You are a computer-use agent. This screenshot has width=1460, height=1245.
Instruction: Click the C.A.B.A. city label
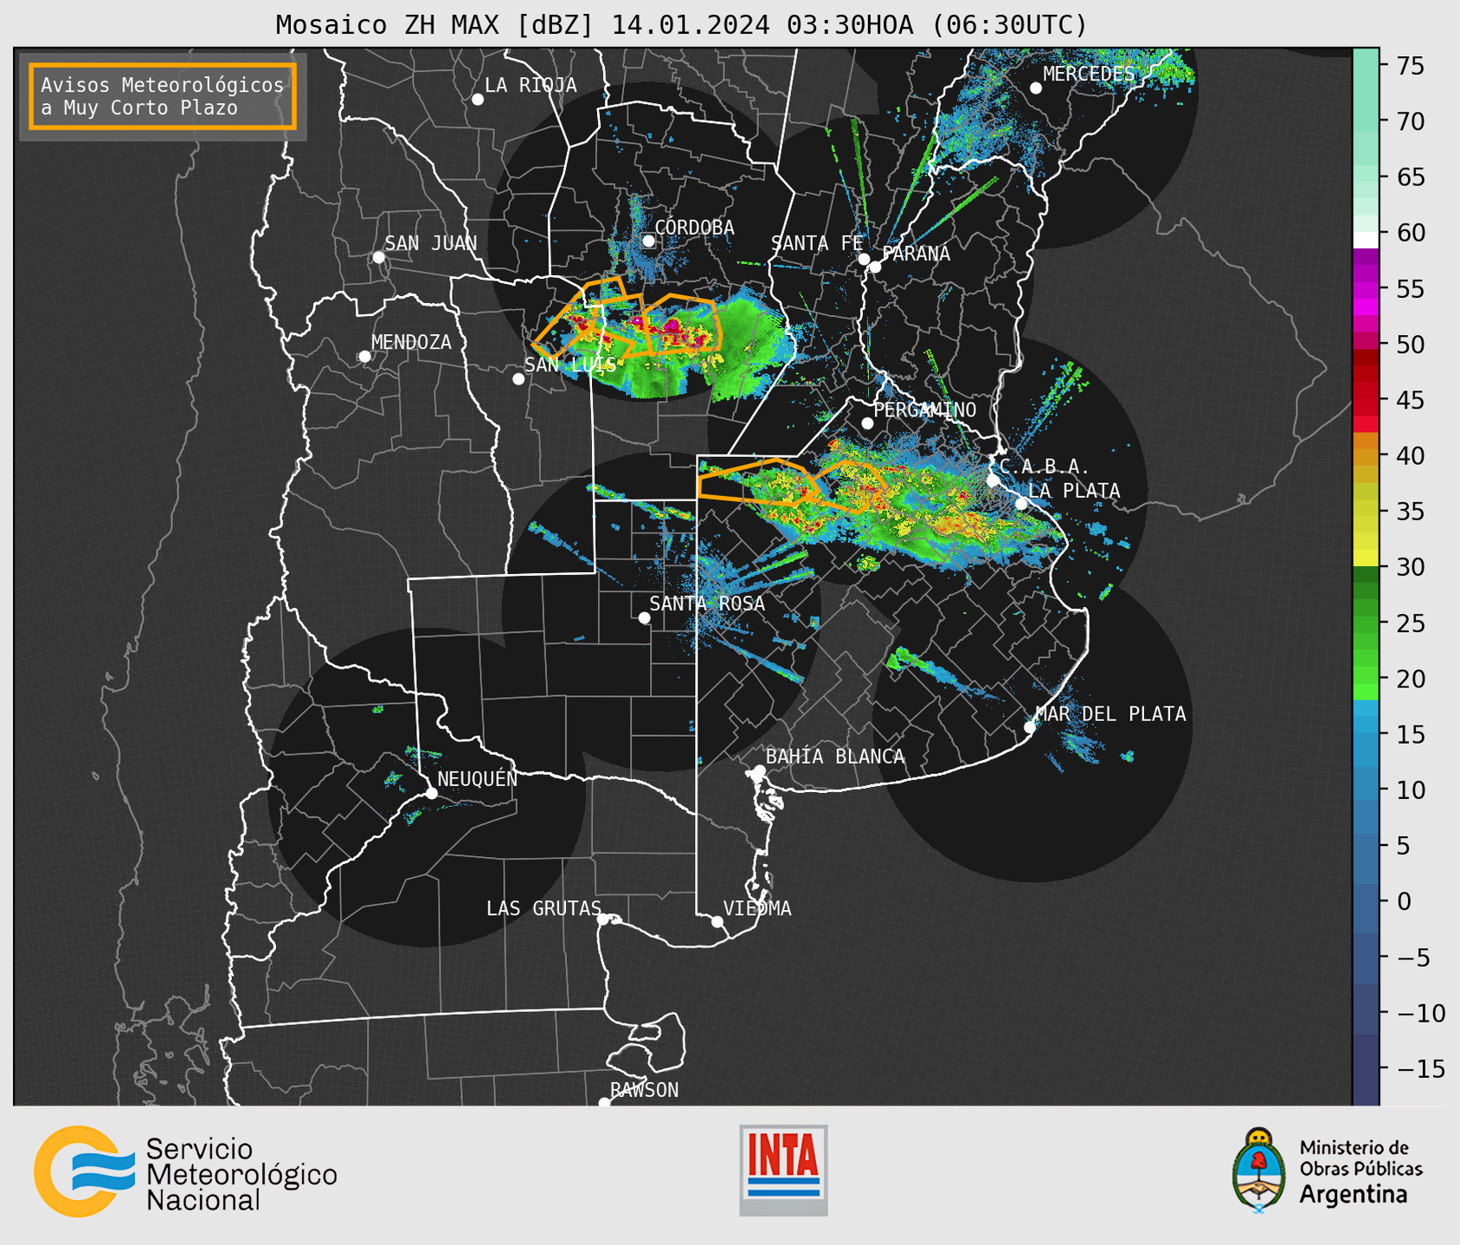[1045, 467]
